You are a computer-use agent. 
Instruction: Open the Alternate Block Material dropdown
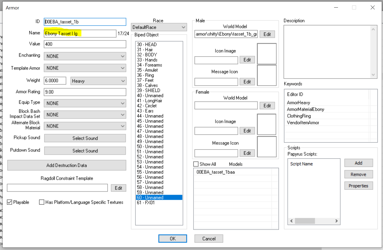[x=85, y=126]
